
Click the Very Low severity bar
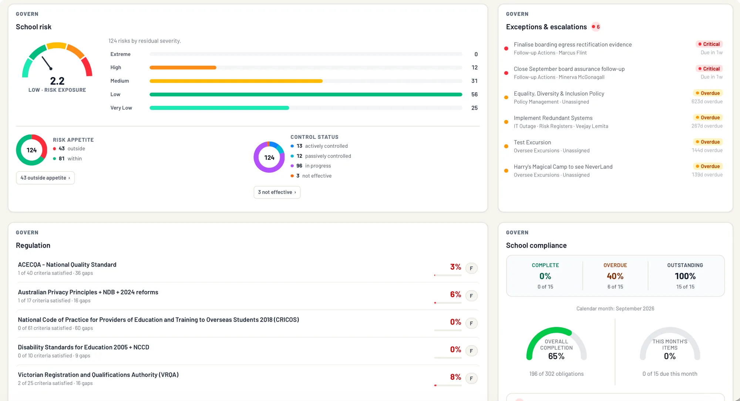tap(219, 108)
